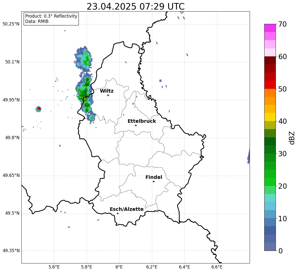Click the colorbar label 30

pos(282,154)
